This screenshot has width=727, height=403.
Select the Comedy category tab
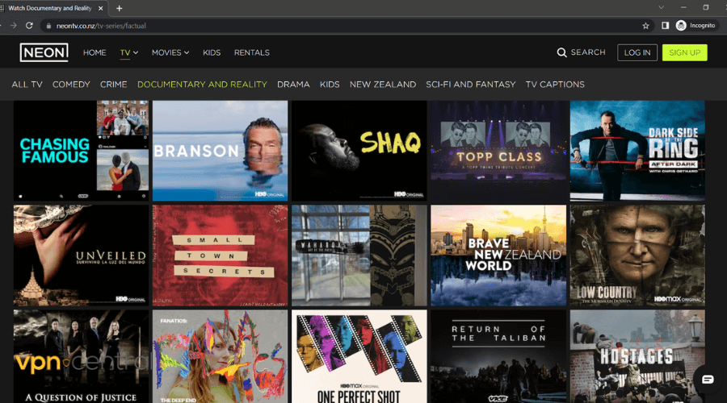pyautogui.click(x=71, y=84)
